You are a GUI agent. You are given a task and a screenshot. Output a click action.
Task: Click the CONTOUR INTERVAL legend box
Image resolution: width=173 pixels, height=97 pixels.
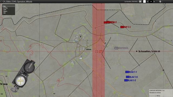161,93
